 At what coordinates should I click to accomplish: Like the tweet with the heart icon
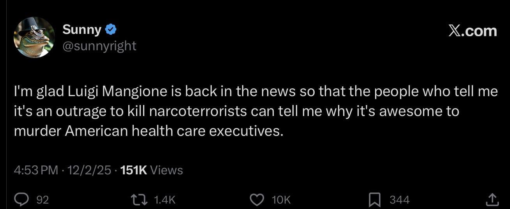[256, 200]
